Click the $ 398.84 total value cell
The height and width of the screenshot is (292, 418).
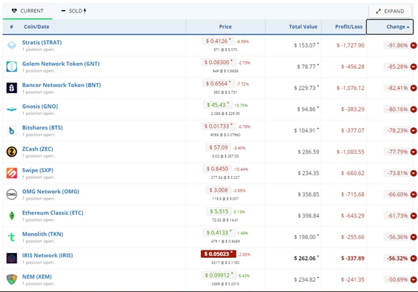pos(308,216)
